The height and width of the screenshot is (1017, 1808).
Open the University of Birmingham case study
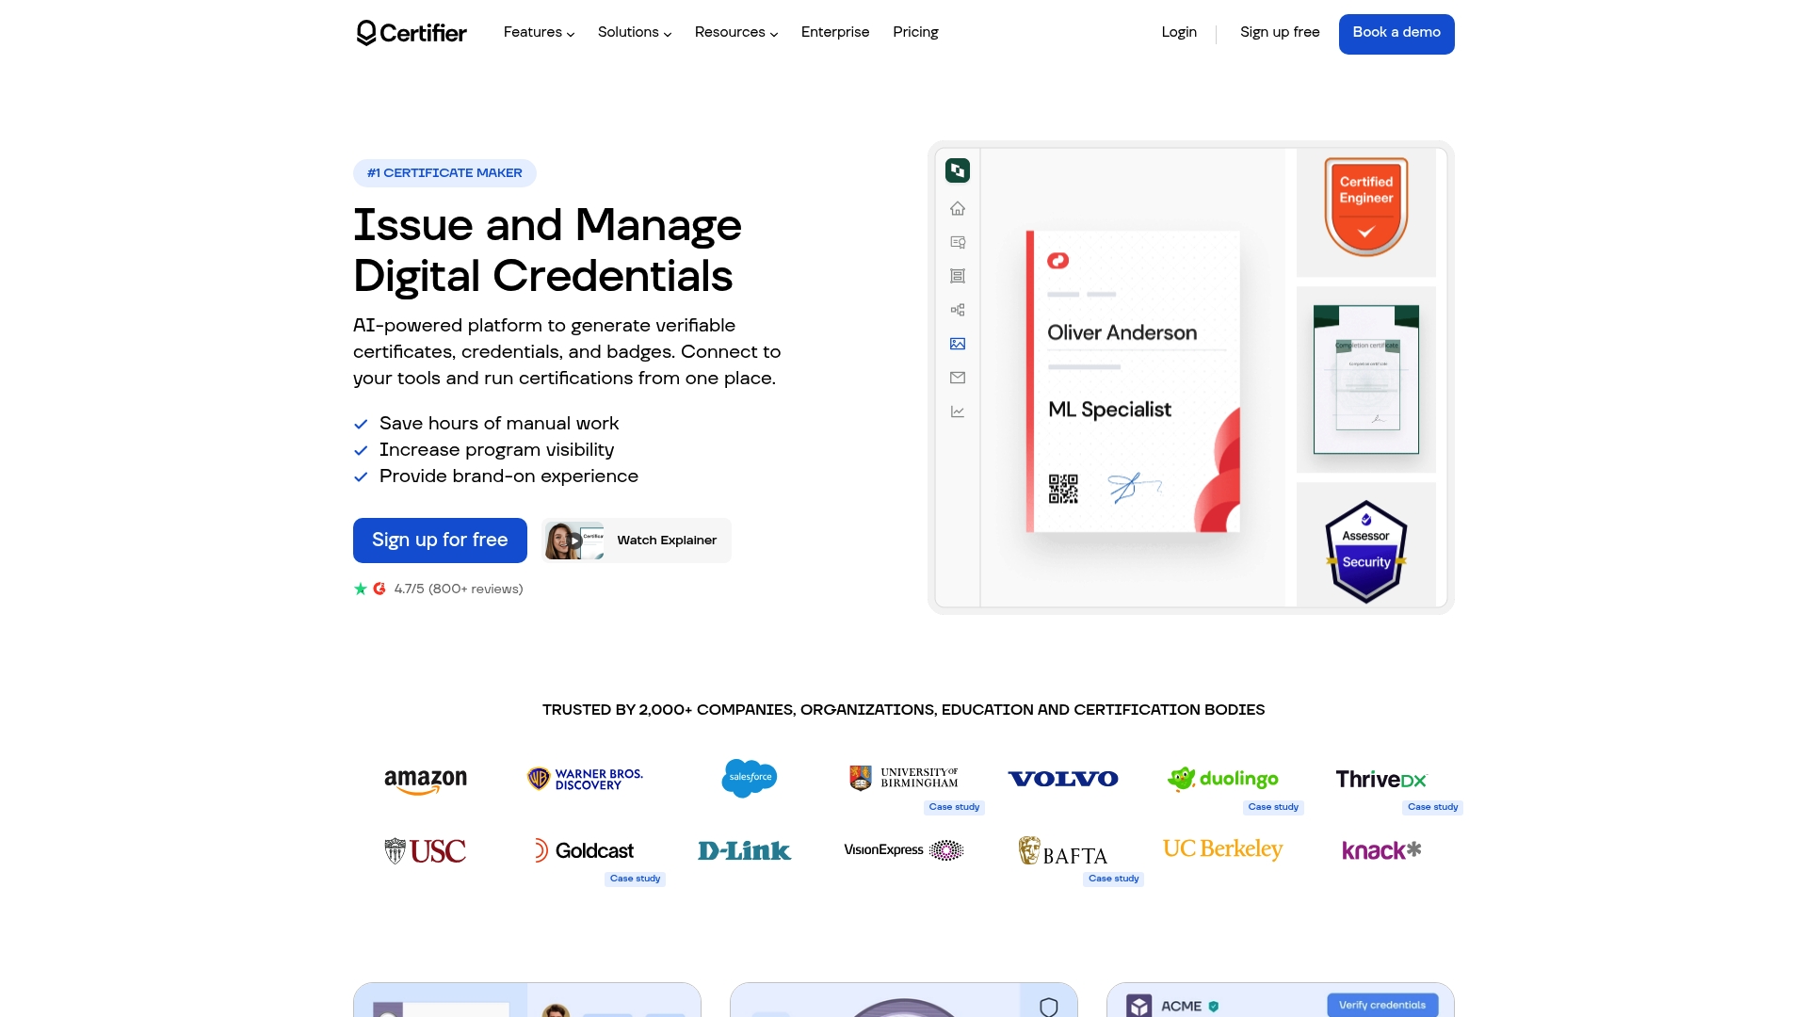pos(954,807)
